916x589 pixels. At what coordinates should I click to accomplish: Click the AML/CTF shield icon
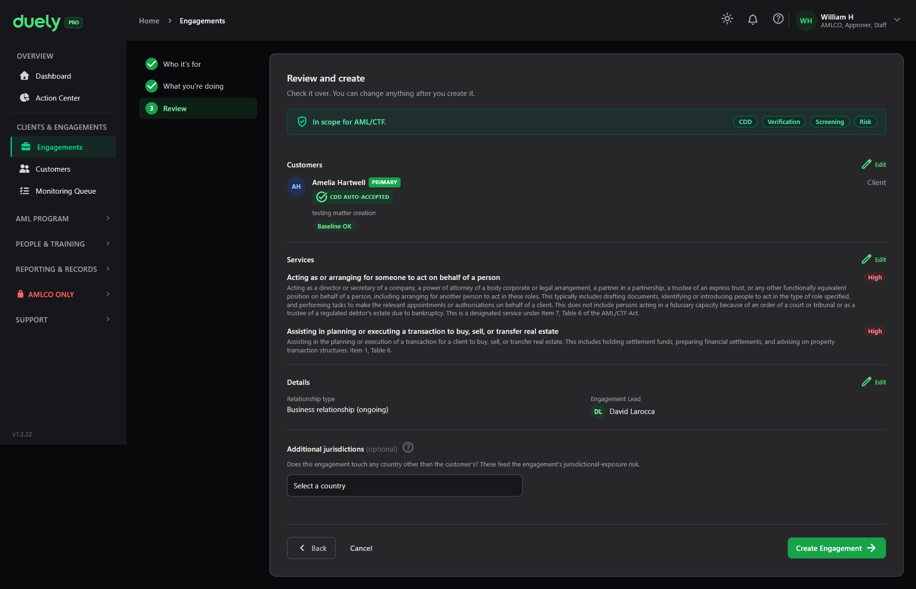[x=302, y=122]
